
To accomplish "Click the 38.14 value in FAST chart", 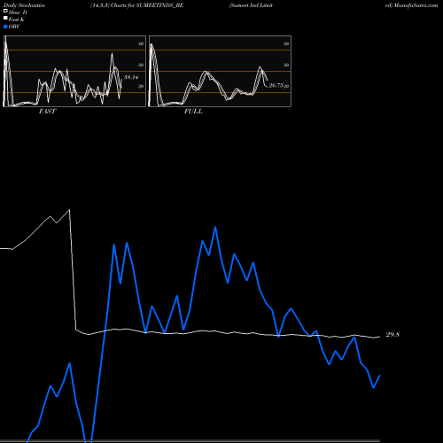I will pyautogui.click(x=131, y=77).
